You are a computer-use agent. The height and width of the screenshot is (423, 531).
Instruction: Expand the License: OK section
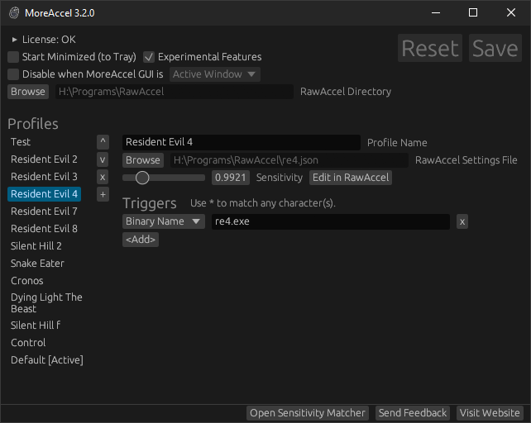pyautogui.click(x=15, y=40)
